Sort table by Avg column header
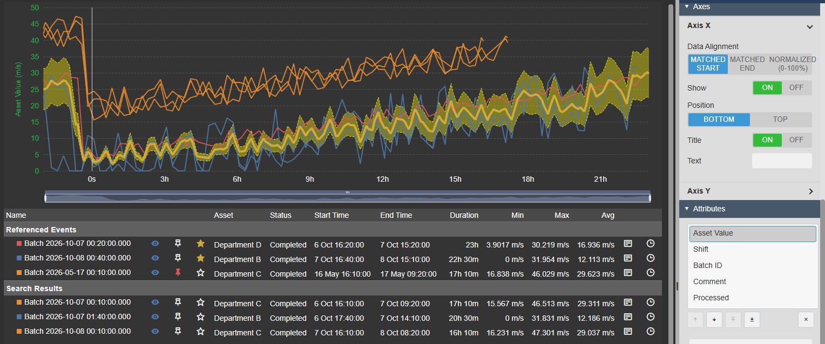This screenshot has width=825, height=344. [x=608, y=215]
